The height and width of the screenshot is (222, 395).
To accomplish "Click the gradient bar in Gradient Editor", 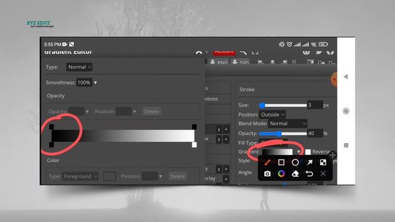I will pos(123,136).
